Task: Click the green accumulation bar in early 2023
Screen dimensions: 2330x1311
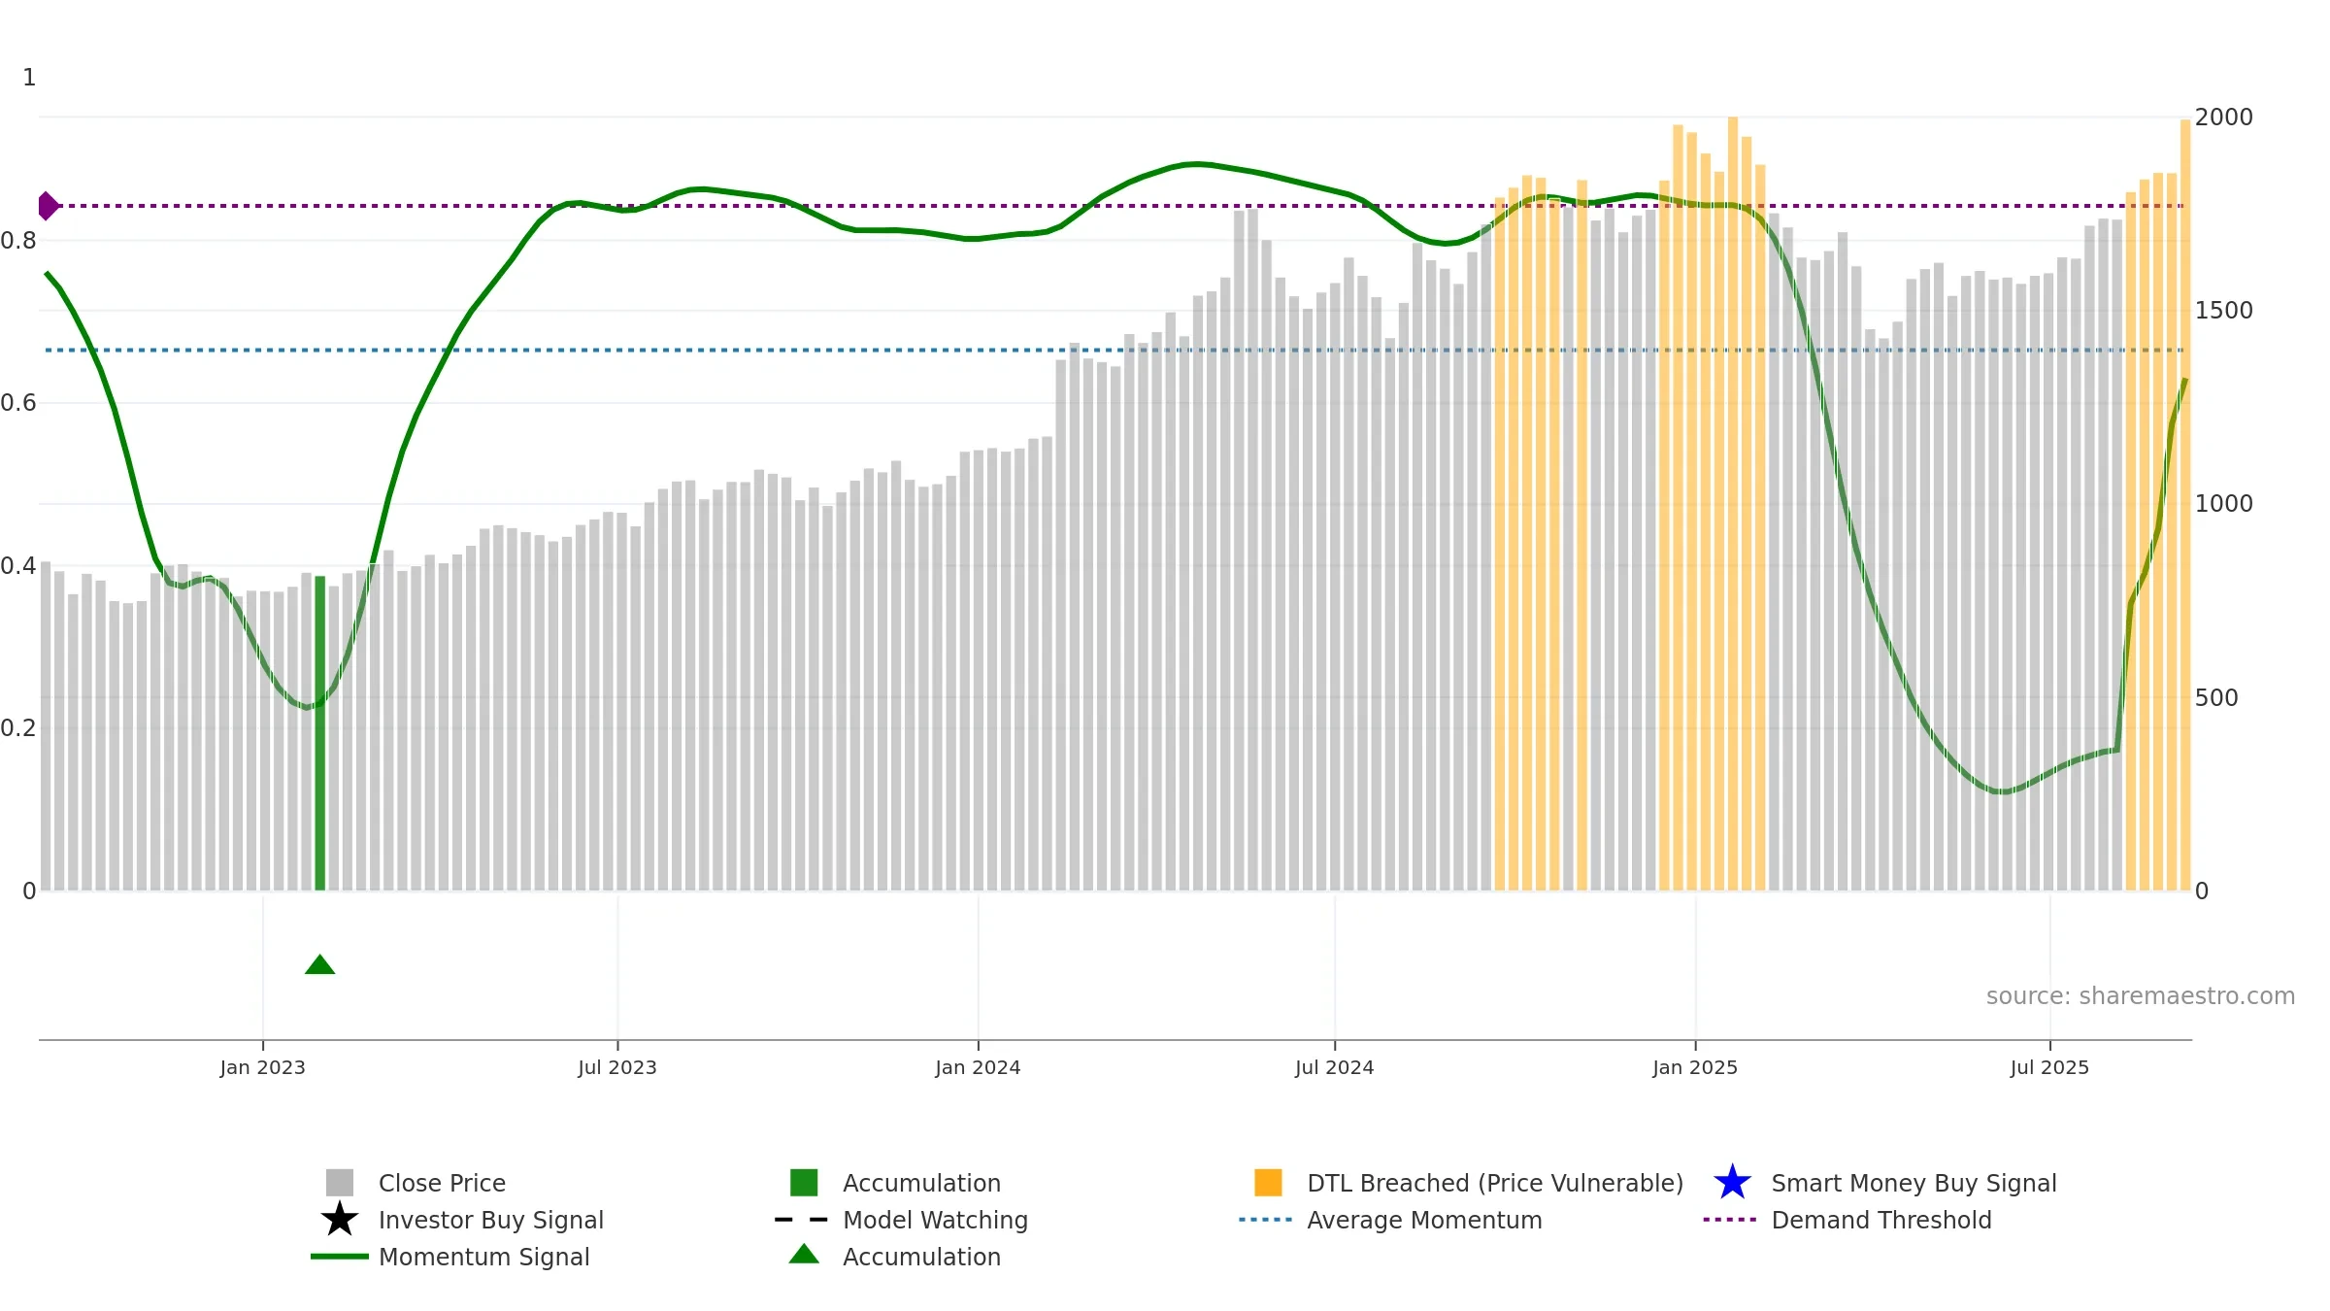Action: pyautogui.click(x=320, y=733)
